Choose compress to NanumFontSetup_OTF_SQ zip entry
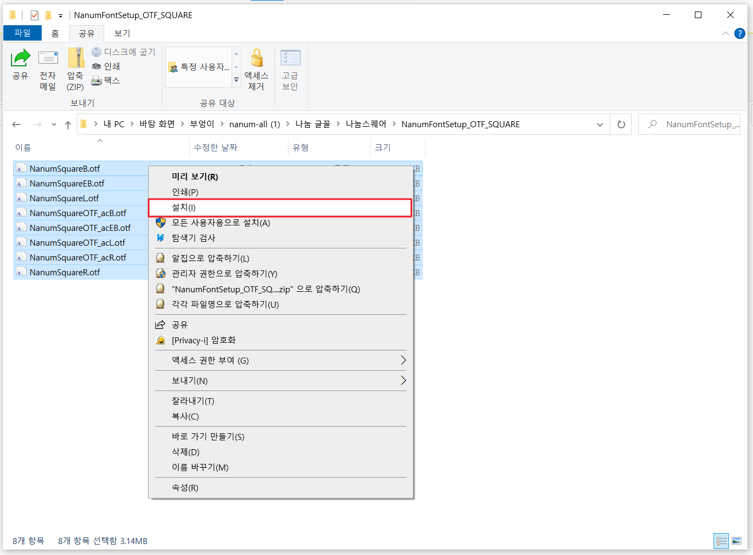The height and width of the screenshot is (555, 753). [x=280, y=289]
